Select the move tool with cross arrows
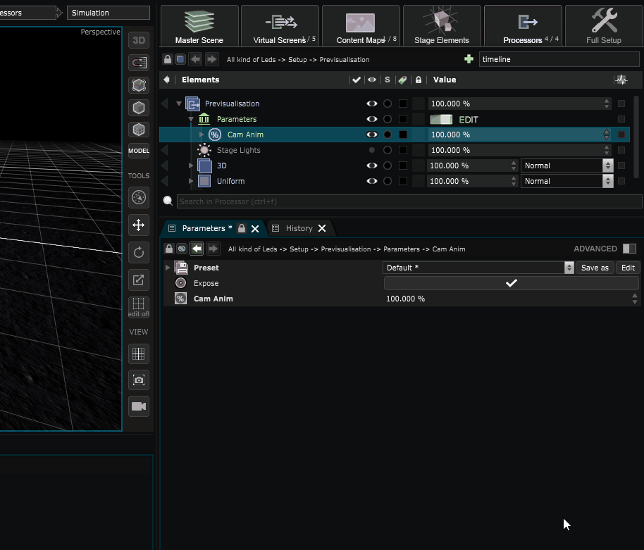Image resolution: width=644 pixels, height=550 pixels. [x=139, y=225]
